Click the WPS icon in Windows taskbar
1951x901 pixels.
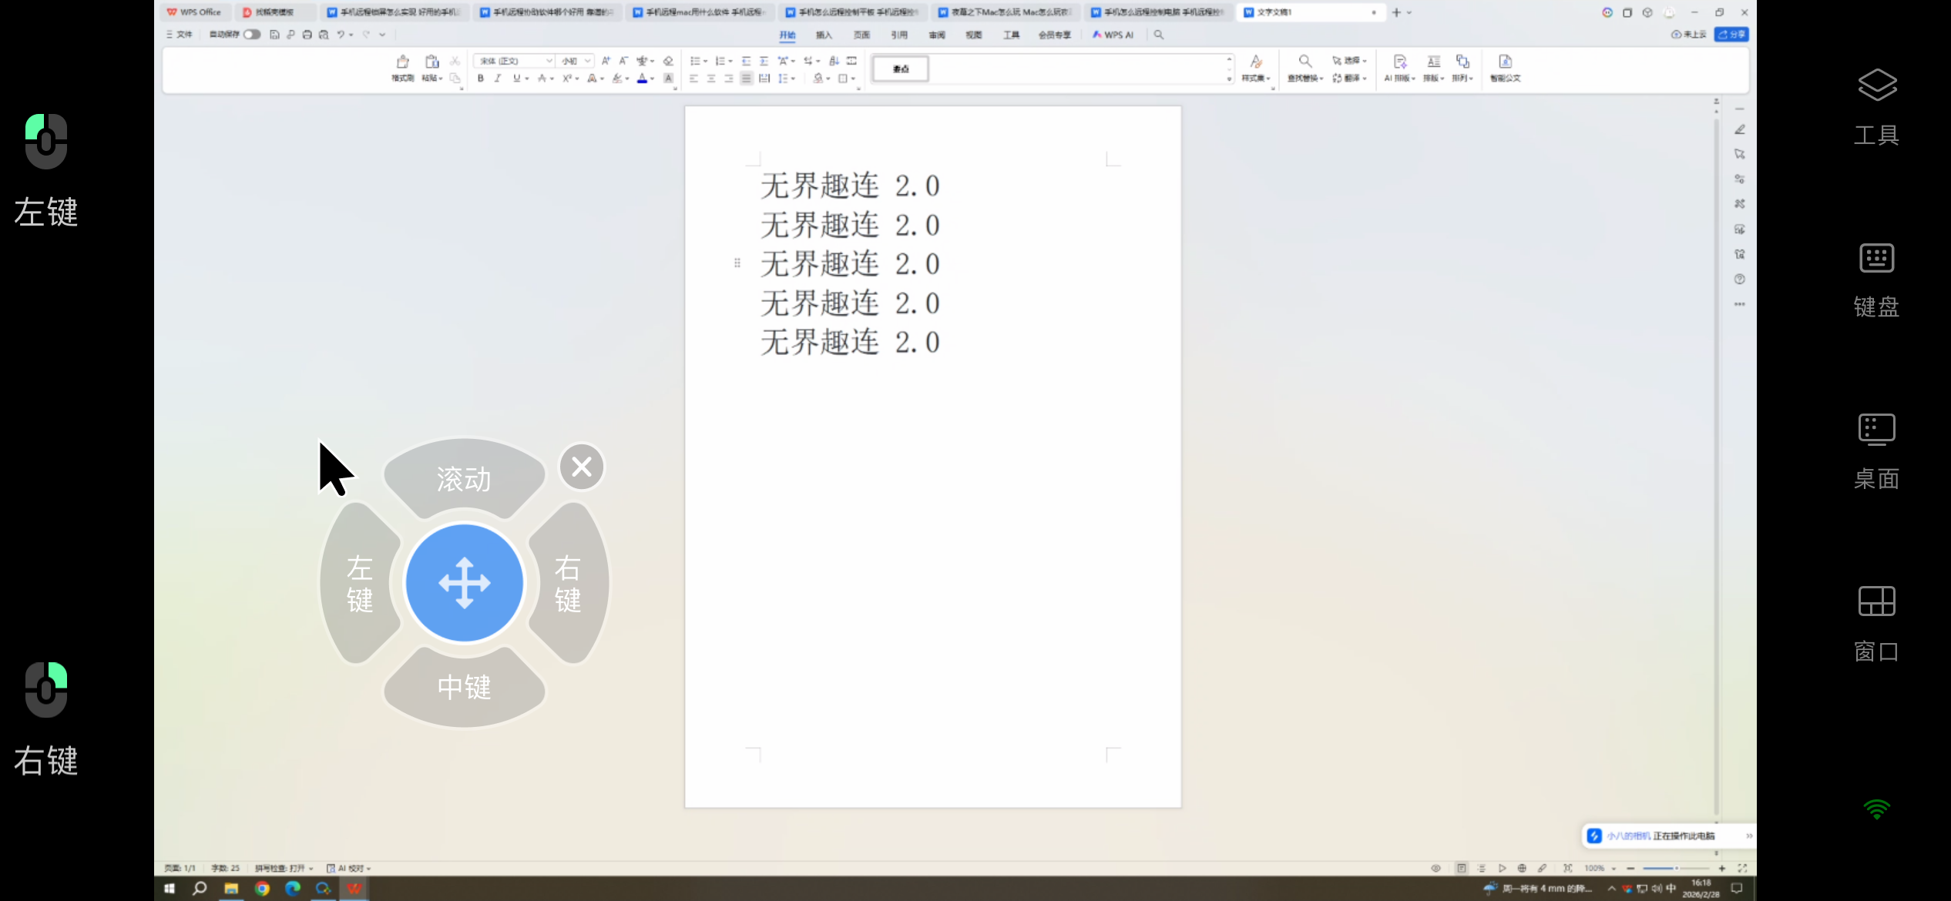(x=354, y=889)
